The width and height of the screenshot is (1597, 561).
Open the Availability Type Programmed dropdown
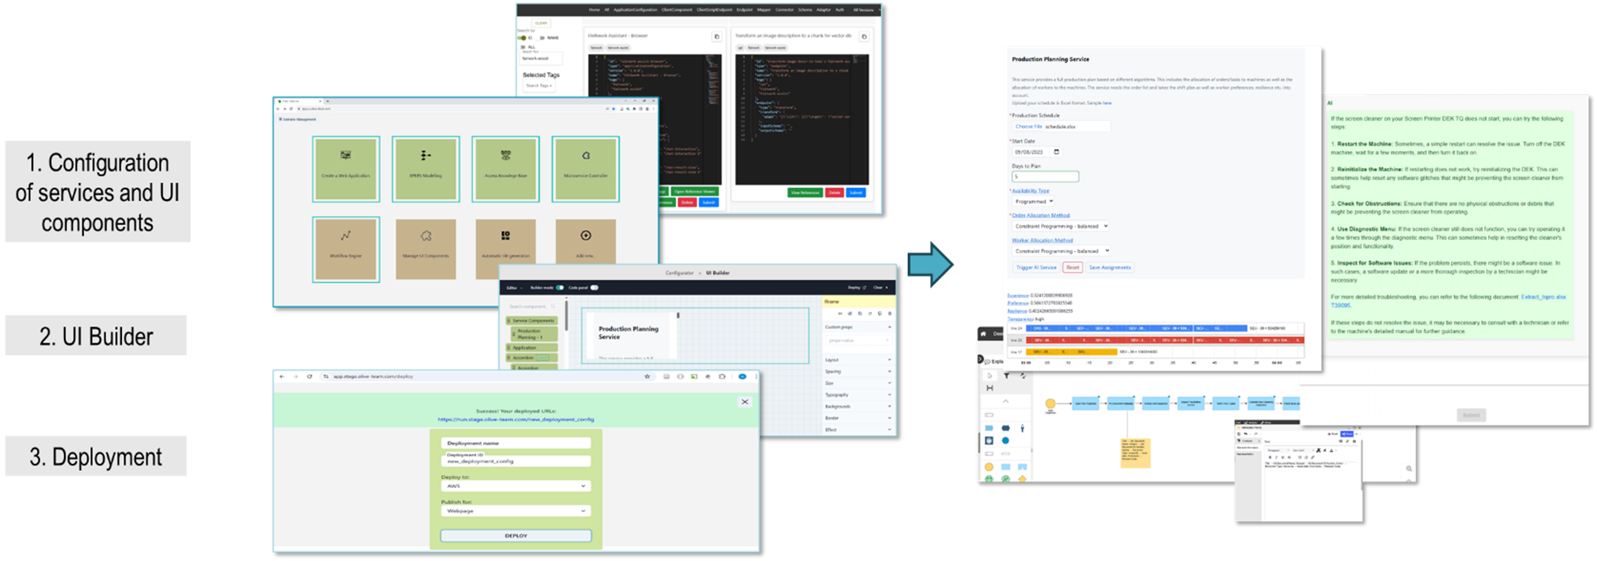(x=1033, y=201)
